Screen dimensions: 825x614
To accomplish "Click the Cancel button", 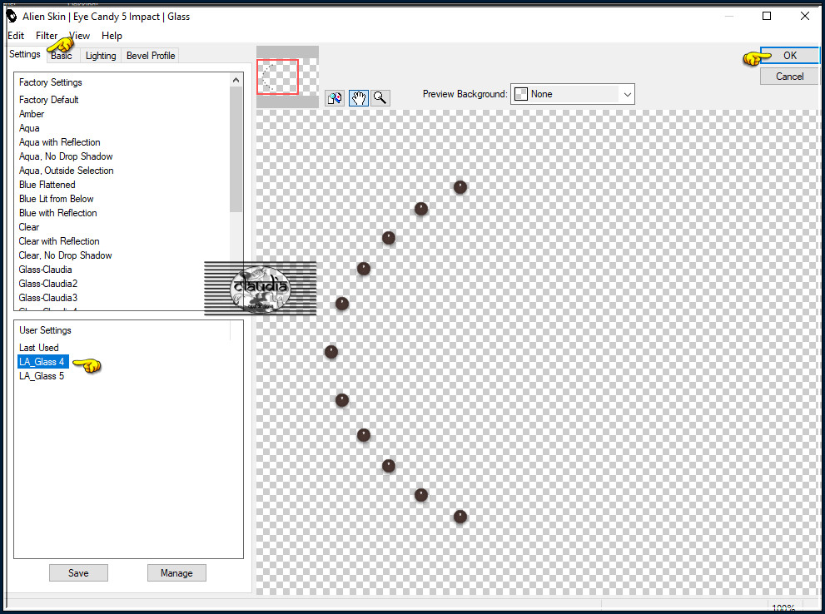I will 789,77.
